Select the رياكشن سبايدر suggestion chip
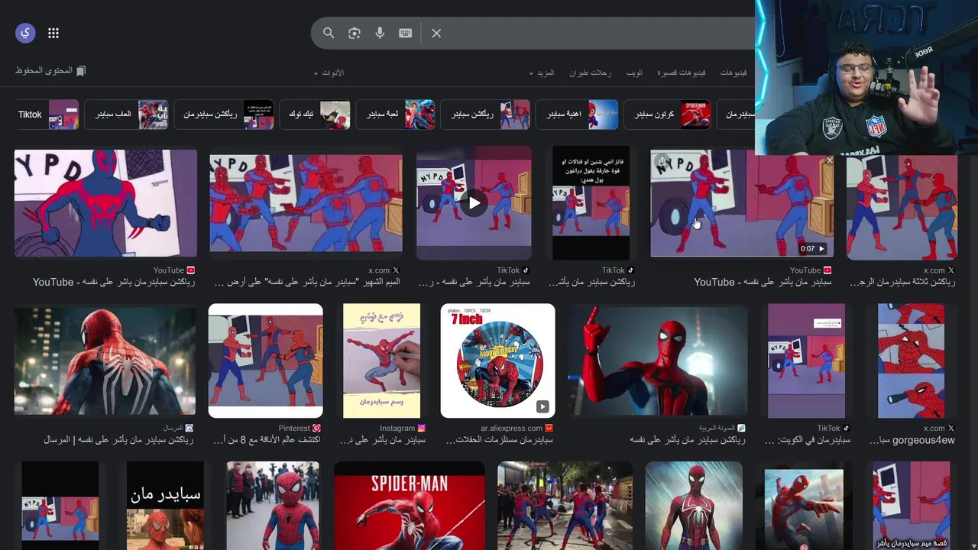The height and width of the screenshot is (550, 978). (485, 115)
